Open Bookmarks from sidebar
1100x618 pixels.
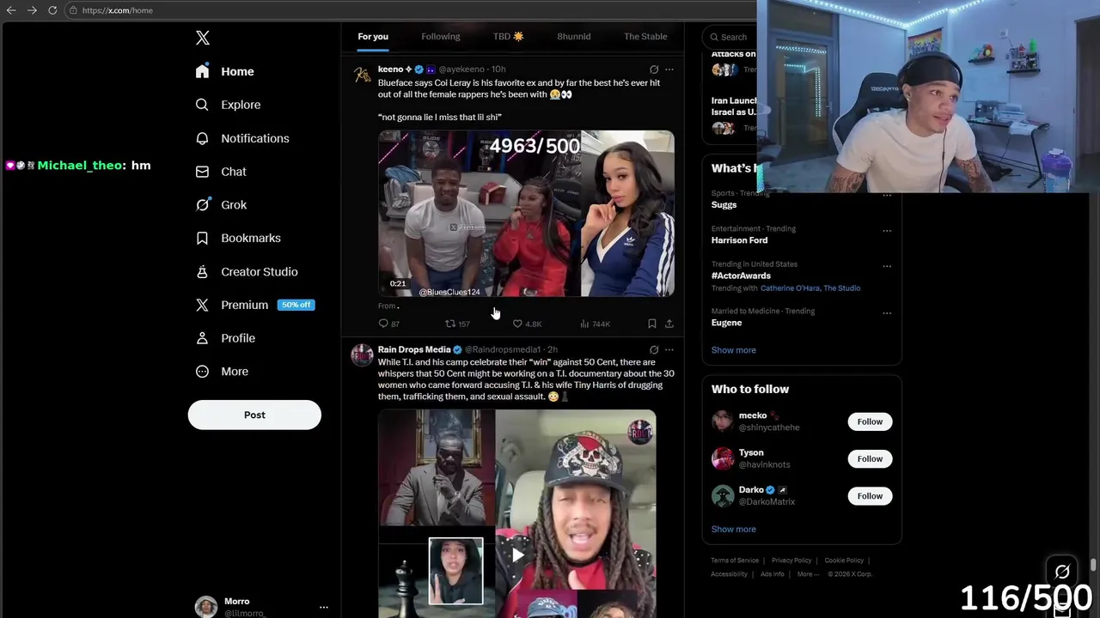tap(238, 238)
